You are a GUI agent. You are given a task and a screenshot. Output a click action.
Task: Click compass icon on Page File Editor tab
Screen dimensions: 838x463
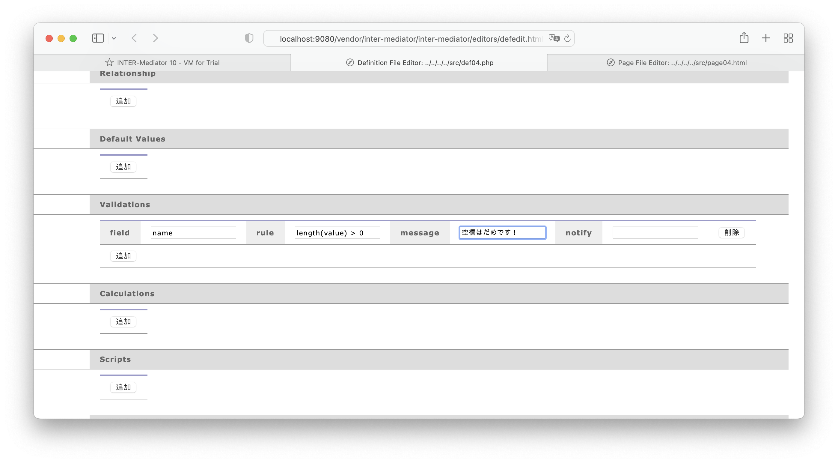click(611, 62)
